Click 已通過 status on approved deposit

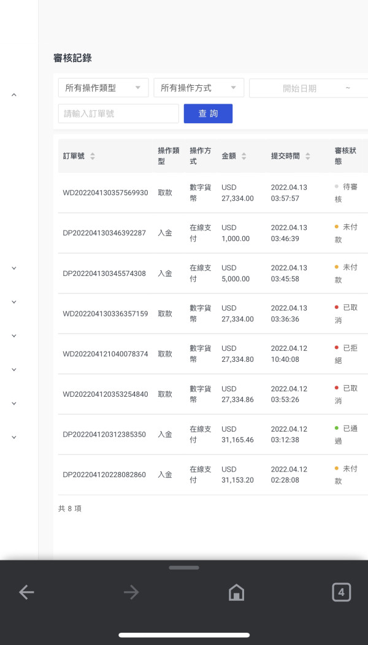point(350,434)
